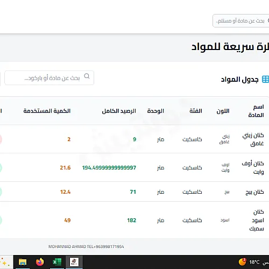This screenshot has height=269, width=269.
Task: Click the table grid icon beside جدول المواد
Action: click(x=265, y=79)
